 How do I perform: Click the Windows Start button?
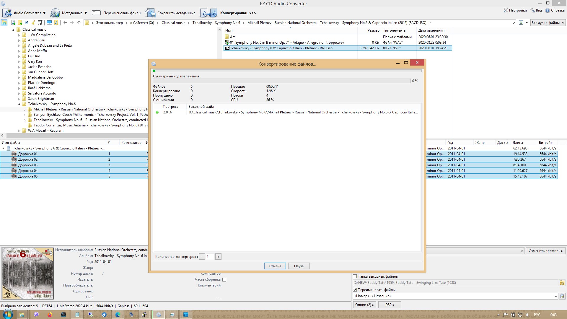pyautogui.click(x=7, y=314)
